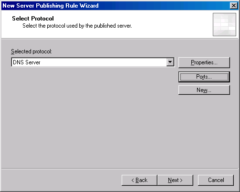Cancel the publishing rule wizard

pyautogui.click(x=216, y=180)
